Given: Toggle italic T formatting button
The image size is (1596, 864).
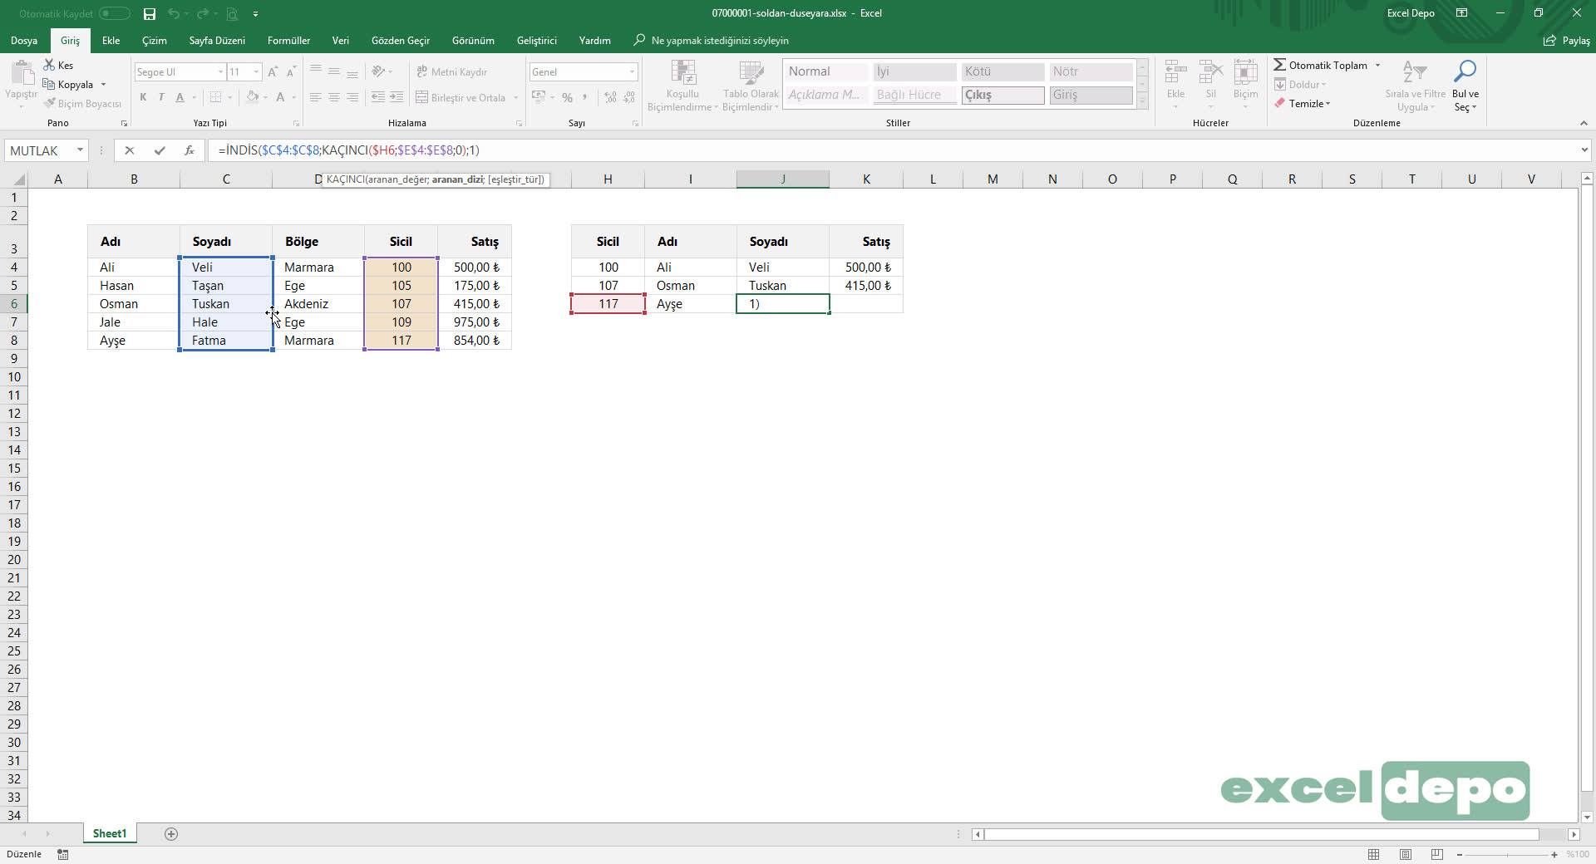Looking at the screenshot, I should coord(161,97).
